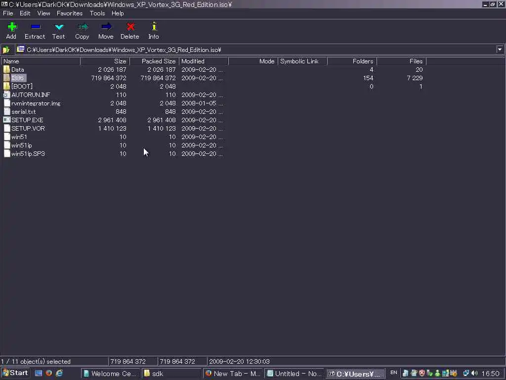
Task: Open the File menu
Action: (8, 13)
